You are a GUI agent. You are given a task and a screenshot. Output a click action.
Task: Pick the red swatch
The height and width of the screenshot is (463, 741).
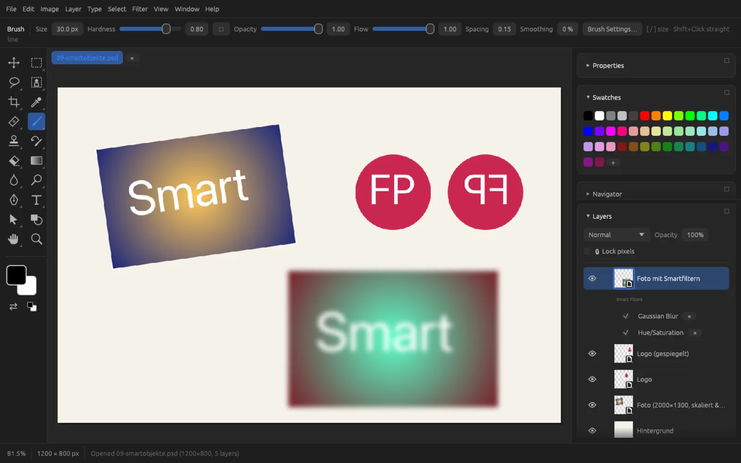645,116
